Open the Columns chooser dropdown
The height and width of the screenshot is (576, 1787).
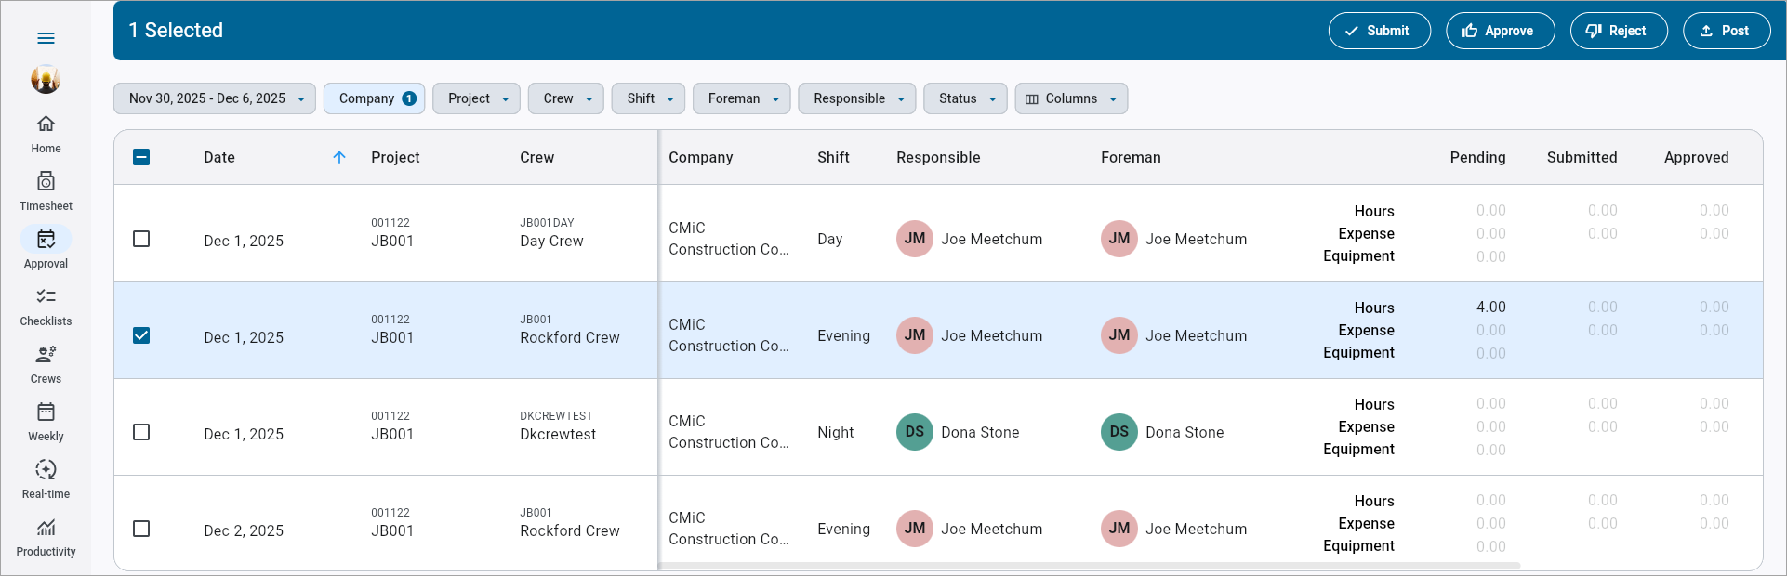click(x=1071, y=98)
